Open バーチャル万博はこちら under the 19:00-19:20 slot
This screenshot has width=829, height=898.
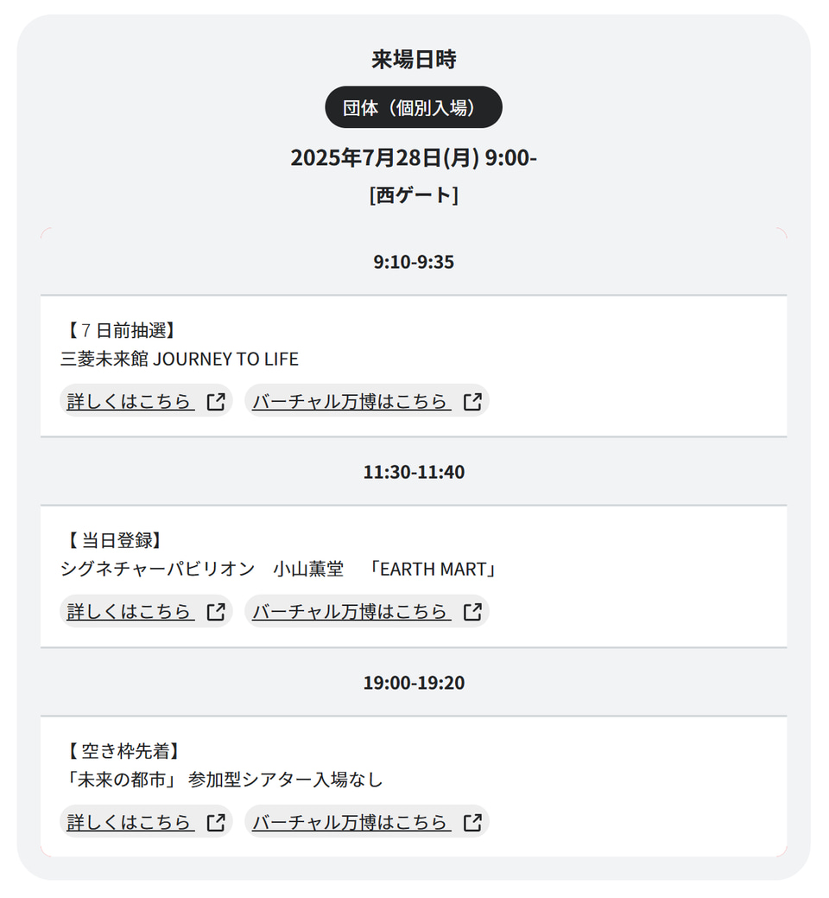(351, 821)
